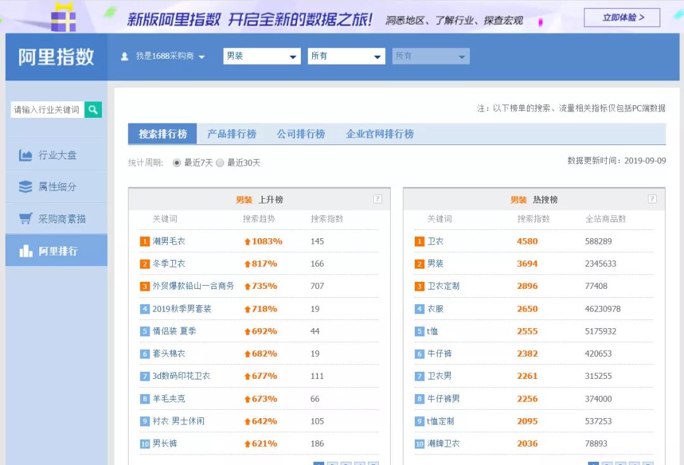
Task: Switch to the 公司排行榜 tab
Action: pos(301,134)
